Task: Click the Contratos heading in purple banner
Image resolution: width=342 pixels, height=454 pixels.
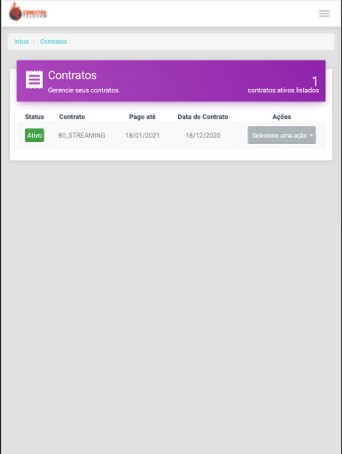Action: click(72, 75)
